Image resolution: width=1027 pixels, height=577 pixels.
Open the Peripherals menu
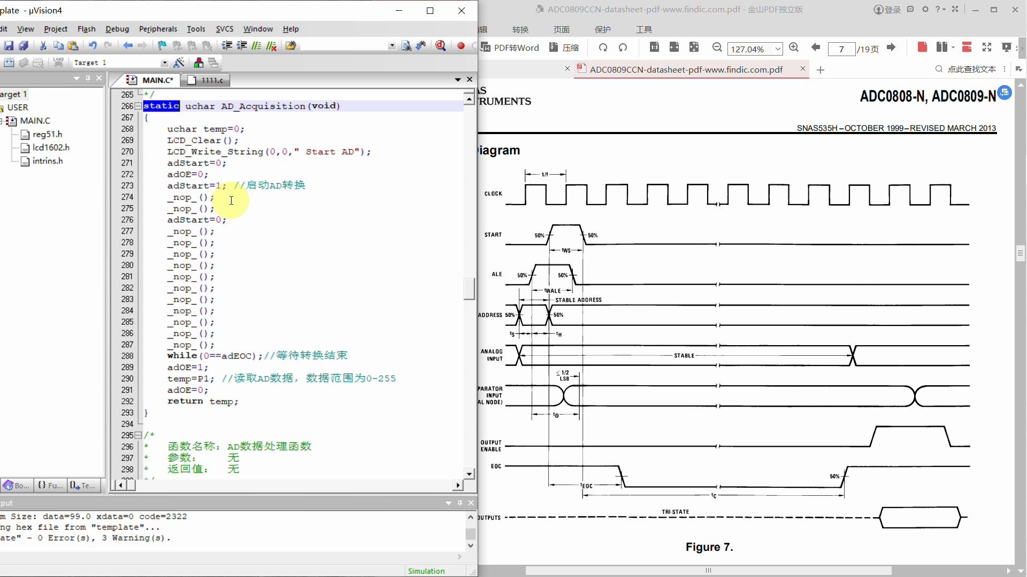[158, 29]
